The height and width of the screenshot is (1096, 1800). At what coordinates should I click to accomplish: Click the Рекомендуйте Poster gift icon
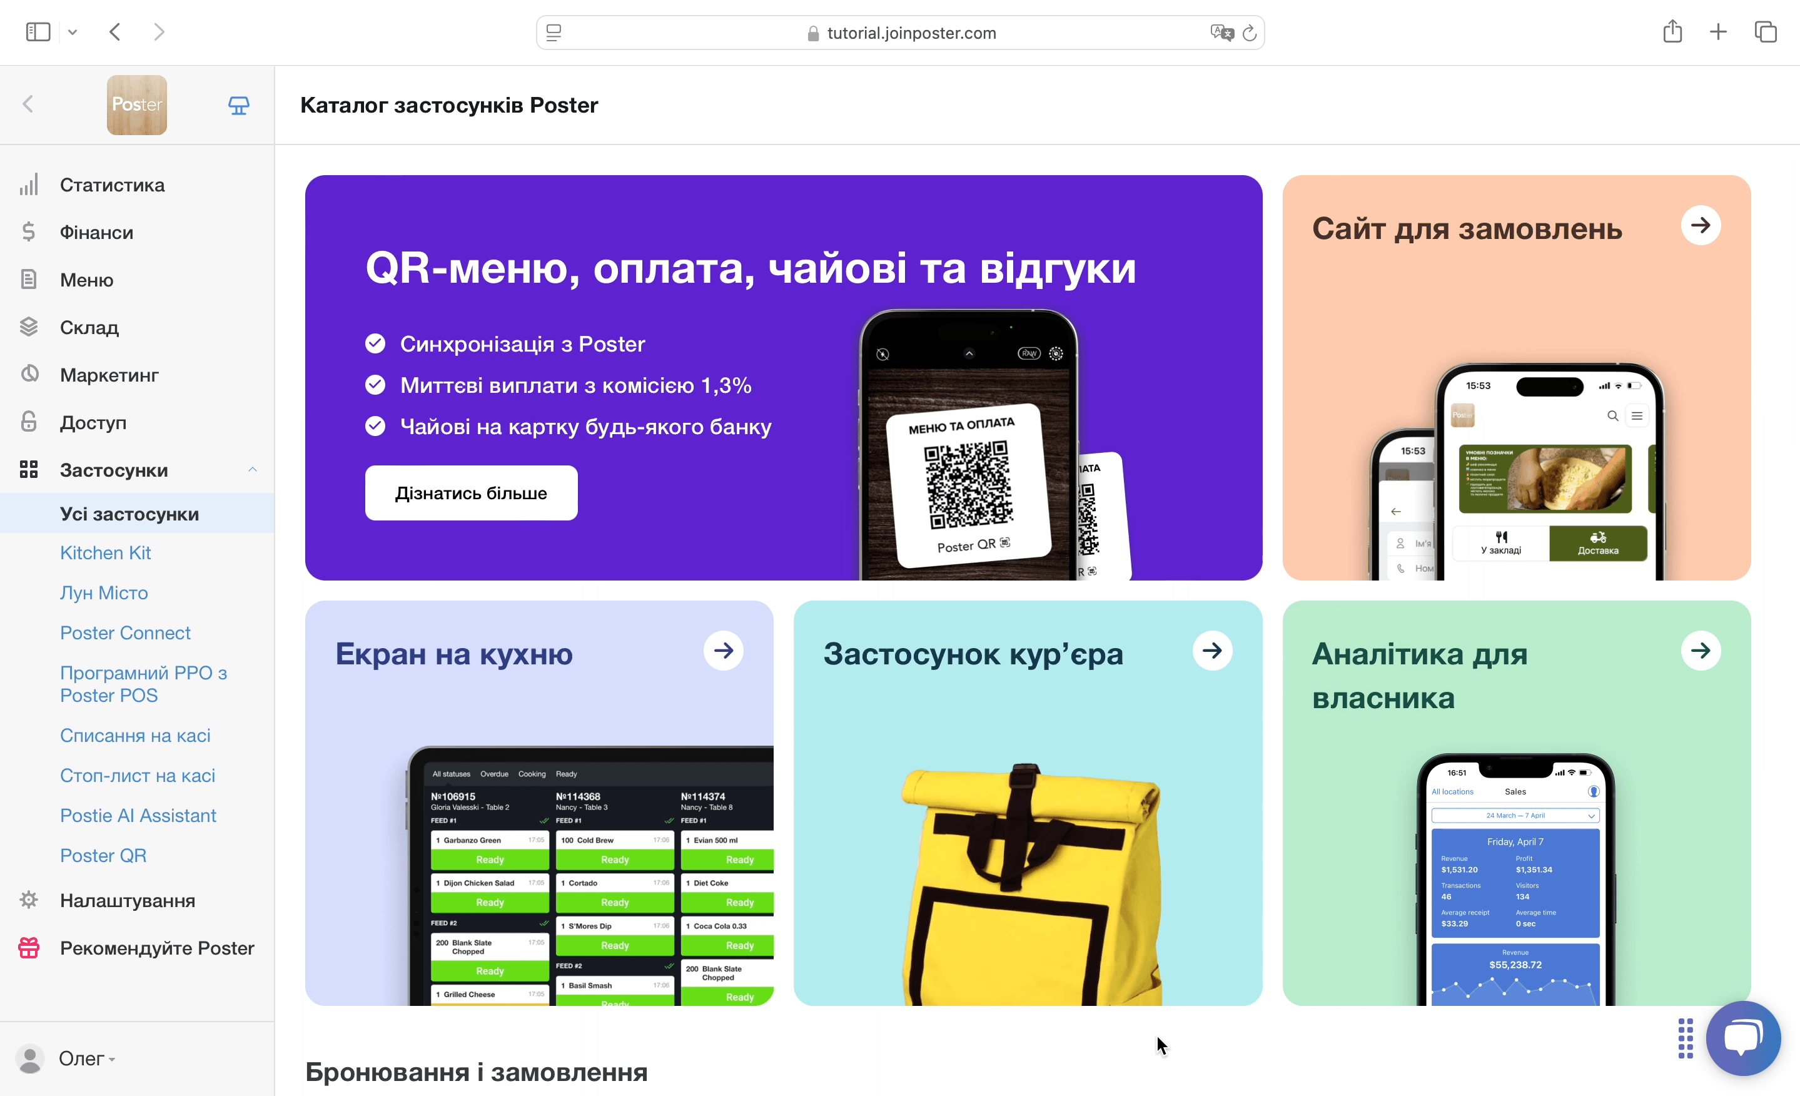[29, 948]
